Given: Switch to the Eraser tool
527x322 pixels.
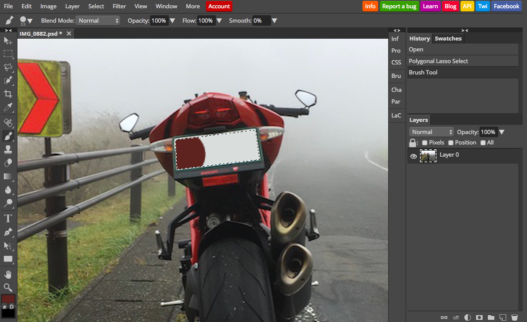Looking at the screenshot, I should coord(8,163).
